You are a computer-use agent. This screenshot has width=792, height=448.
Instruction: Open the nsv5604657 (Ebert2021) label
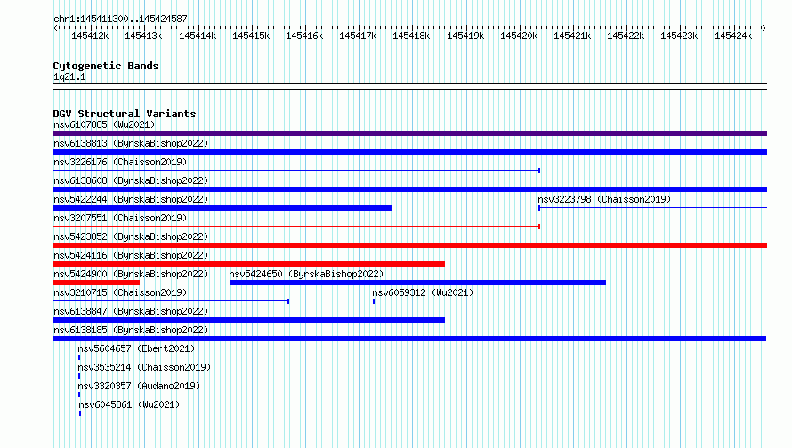136,348
